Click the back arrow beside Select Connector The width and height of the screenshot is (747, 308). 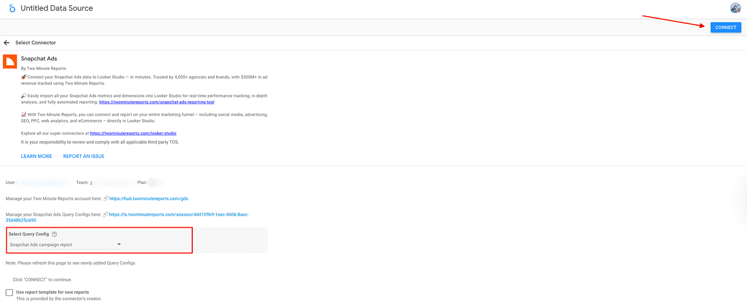click(x=6, y=42)
